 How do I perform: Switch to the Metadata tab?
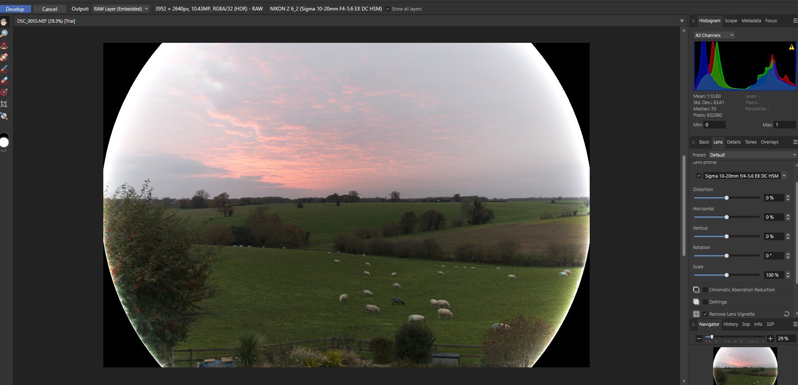click(751, 21)
